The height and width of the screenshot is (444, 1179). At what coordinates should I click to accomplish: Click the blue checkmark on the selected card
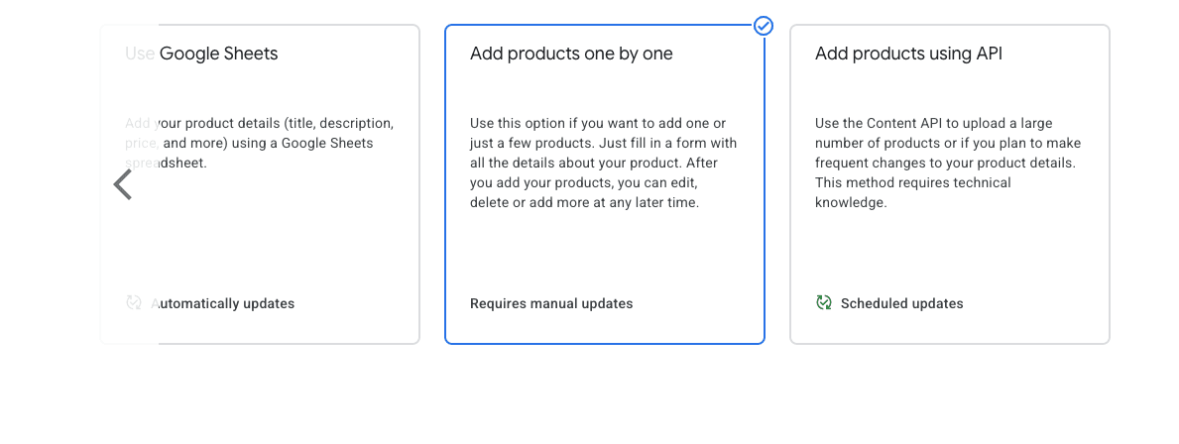(764, 26)
